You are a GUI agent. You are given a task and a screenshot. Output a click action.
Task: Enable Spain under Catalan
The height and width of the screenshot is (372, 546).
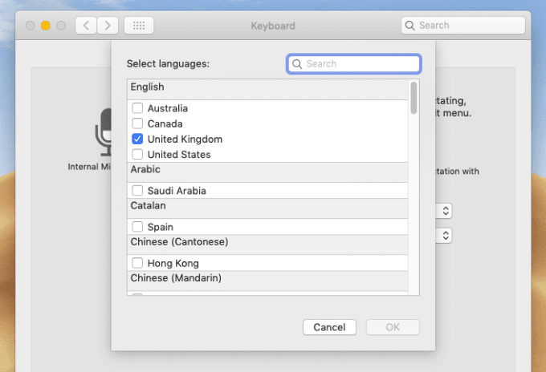point(137,227)
